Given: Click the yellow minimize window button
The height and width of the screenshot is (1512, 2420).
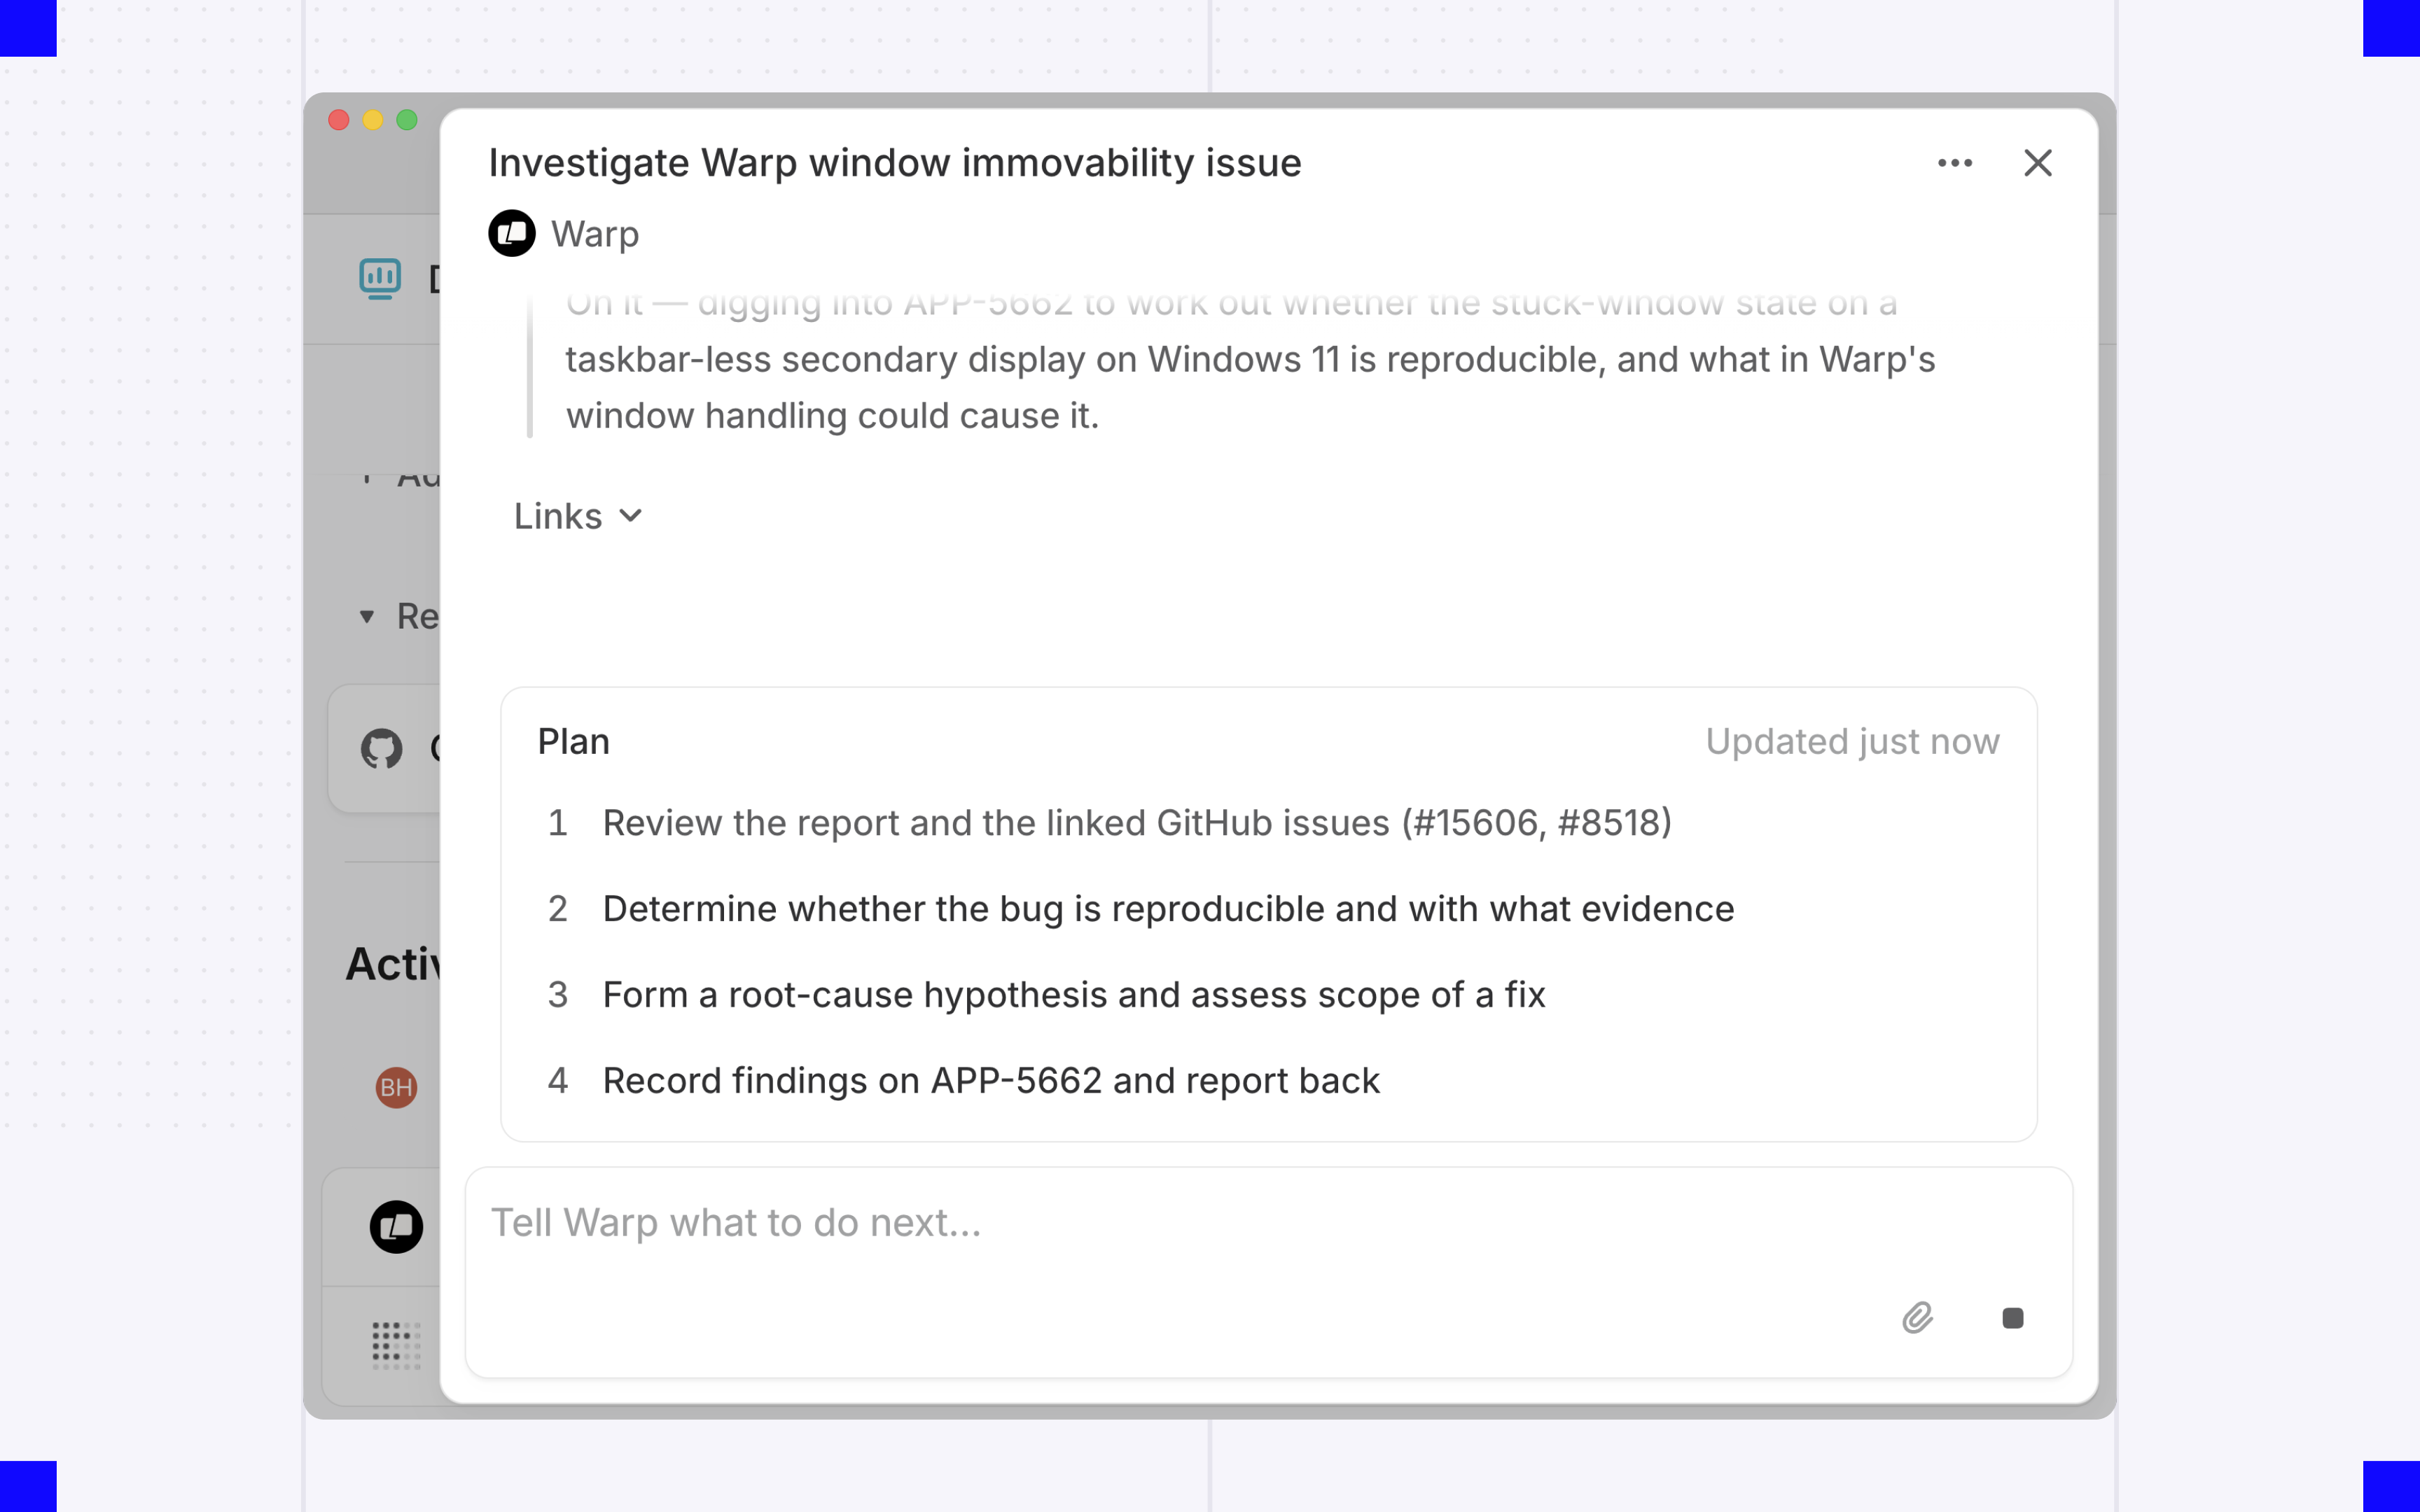Looking at the screenshot, I should (x=373, y=120).
